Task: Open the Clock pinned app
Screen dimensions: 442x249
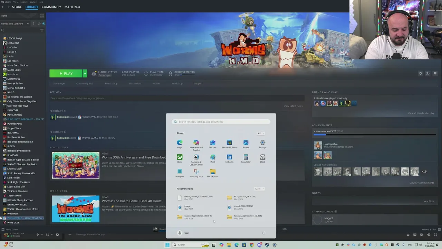Action: [262, 159]
